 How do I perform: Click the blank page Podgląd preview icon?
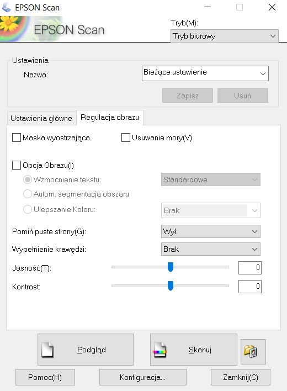pos(47,350)
